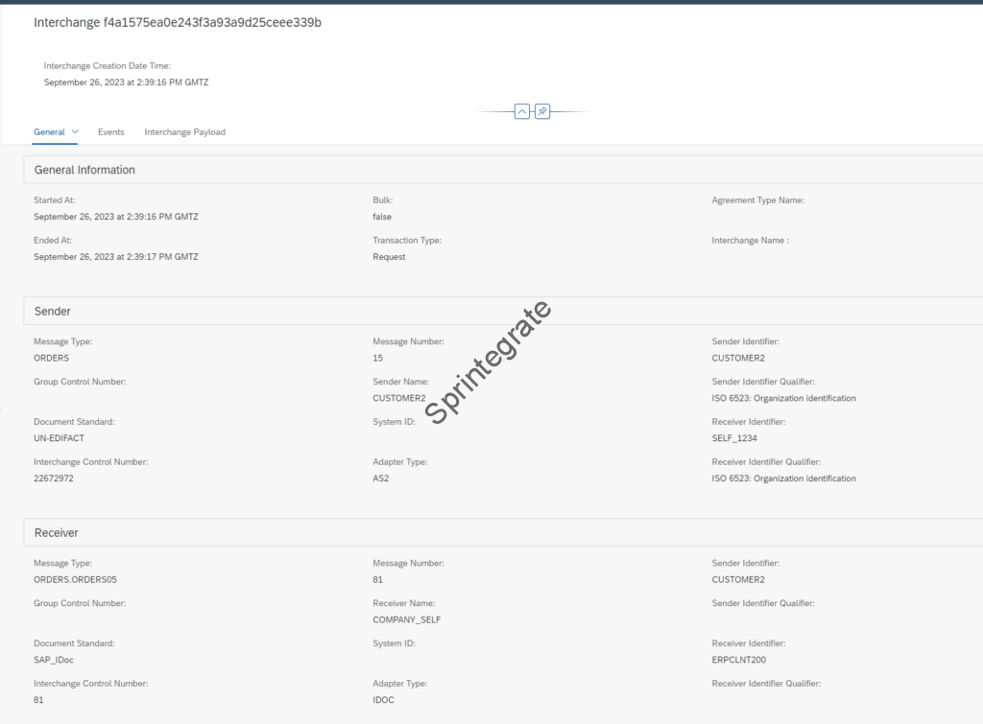The width and height of the screenshot is (983, 724).
Task: Click the General Information section header
Action: (84, 170)
